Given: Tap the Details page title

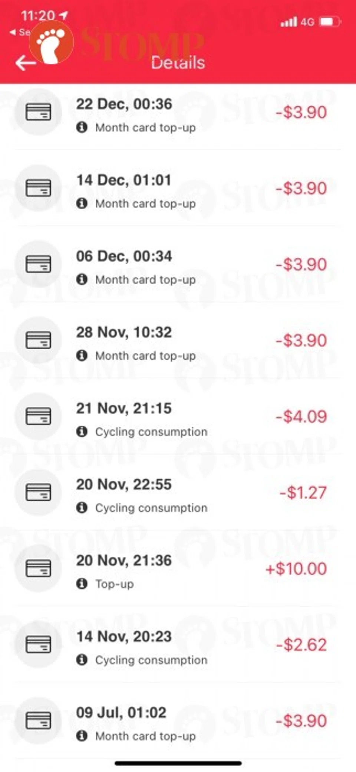Looking at the screenshot, I should (x=178, y=63).
